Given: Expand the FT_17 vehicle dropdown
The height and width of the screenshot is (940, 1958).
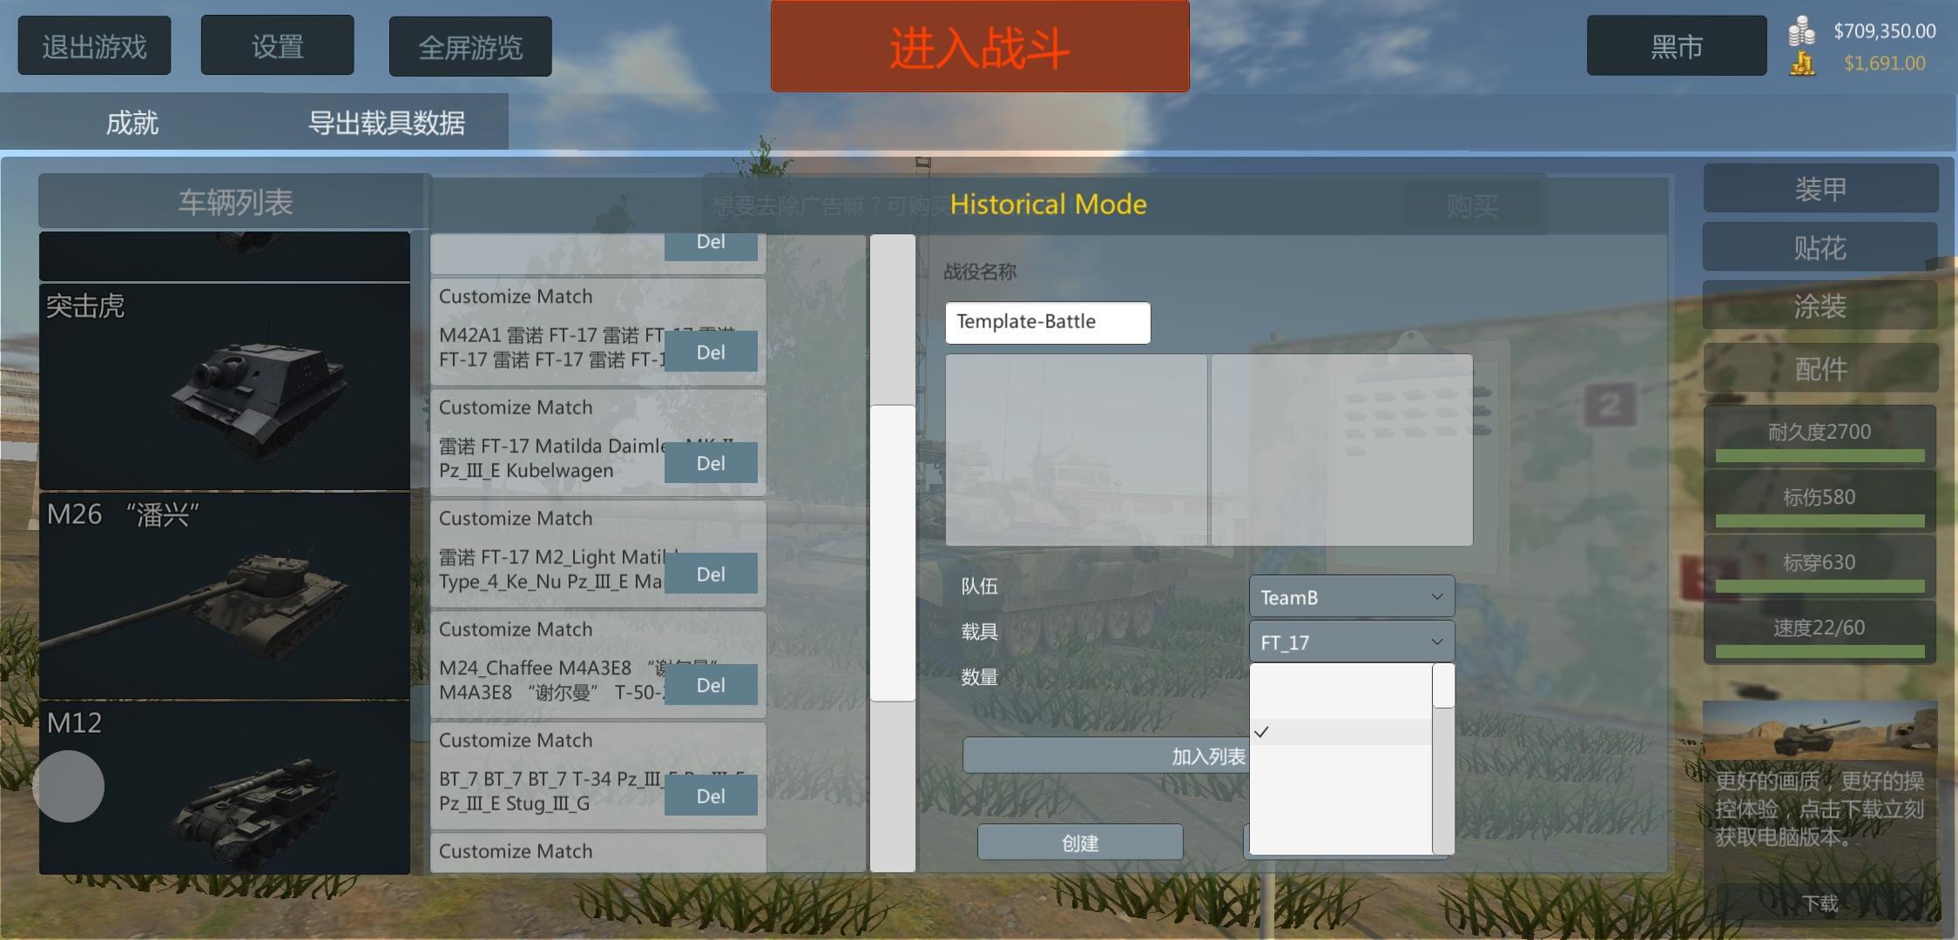Looking at the screenshot, I should [x=1352, y=642].
